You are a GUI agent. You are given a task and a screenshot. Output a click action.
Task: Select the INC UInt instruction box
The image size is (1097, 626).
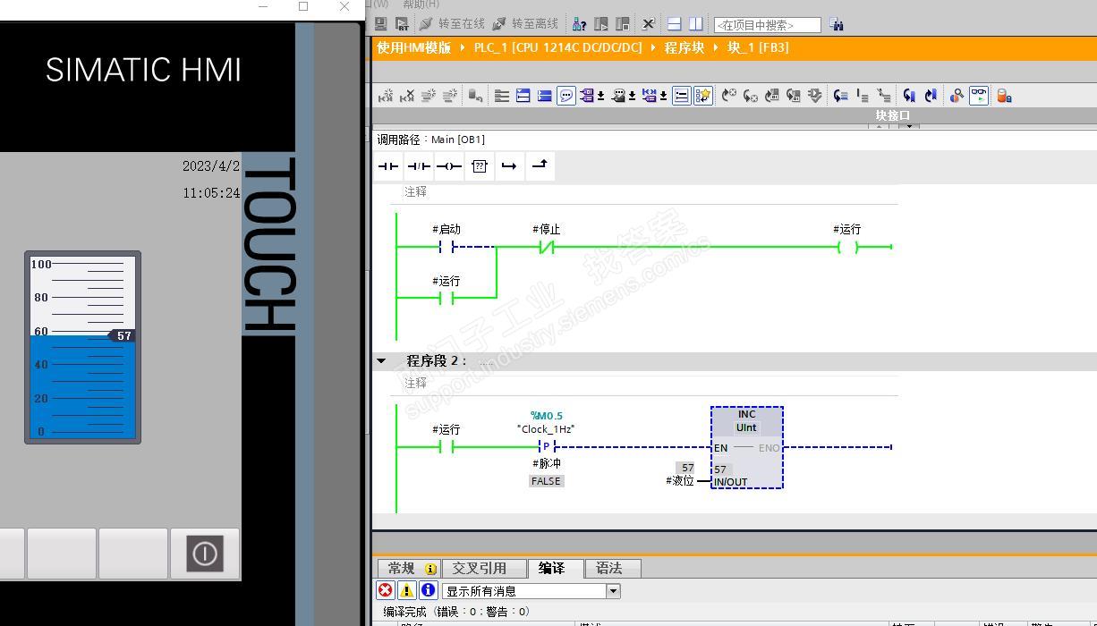point(747,447)
